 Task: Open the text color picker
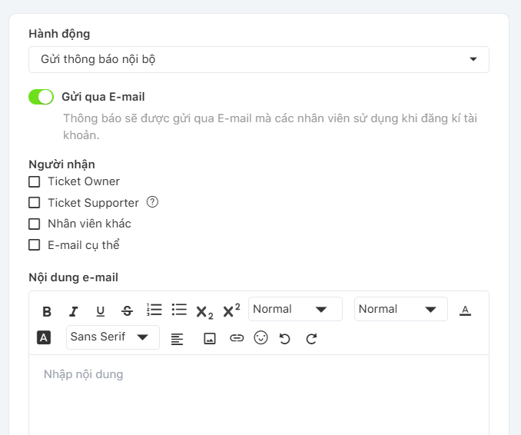coord(465,310)
